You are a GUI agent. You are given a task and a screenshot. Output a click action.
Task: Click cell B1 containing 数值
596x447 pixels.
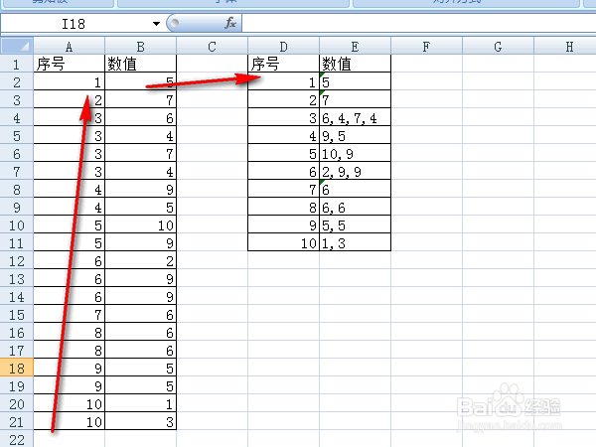tap(141, 64)
